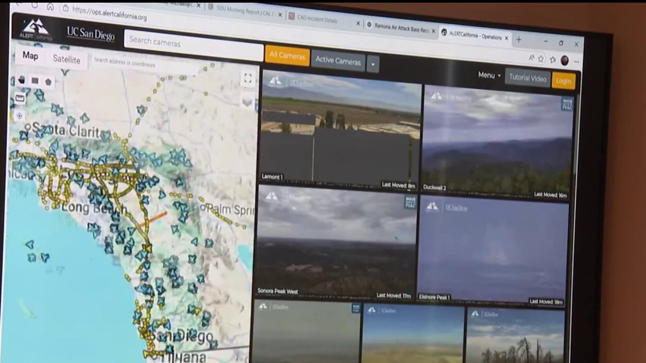Click the 'Last Moved: 16m' label on Duckwall 2
This screenshot has height=363, width=646.
(550, 195)
